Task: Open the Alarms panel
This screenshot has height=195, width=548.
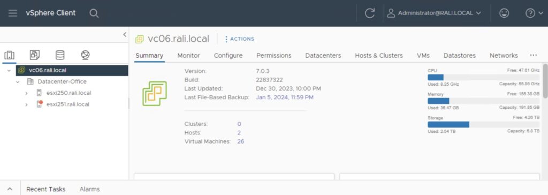Action: (89, 189)
